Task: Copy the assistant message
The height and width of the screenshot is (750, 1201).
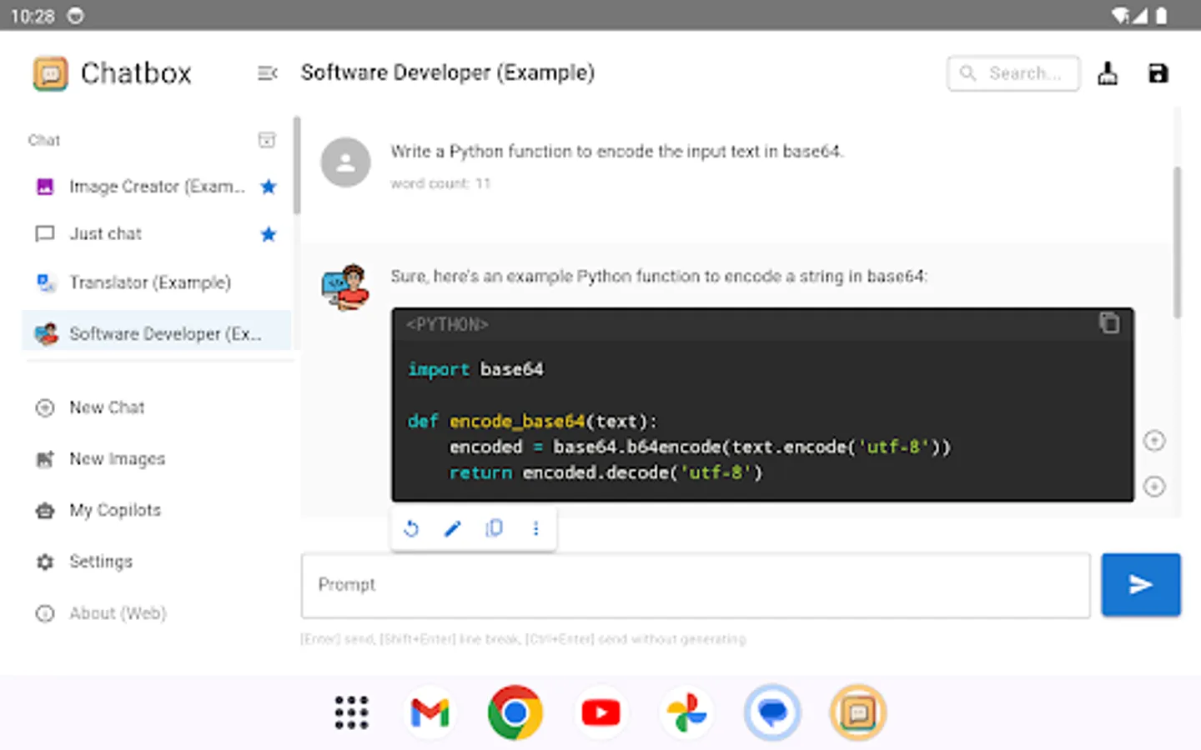Action: [x=494, y=528]
